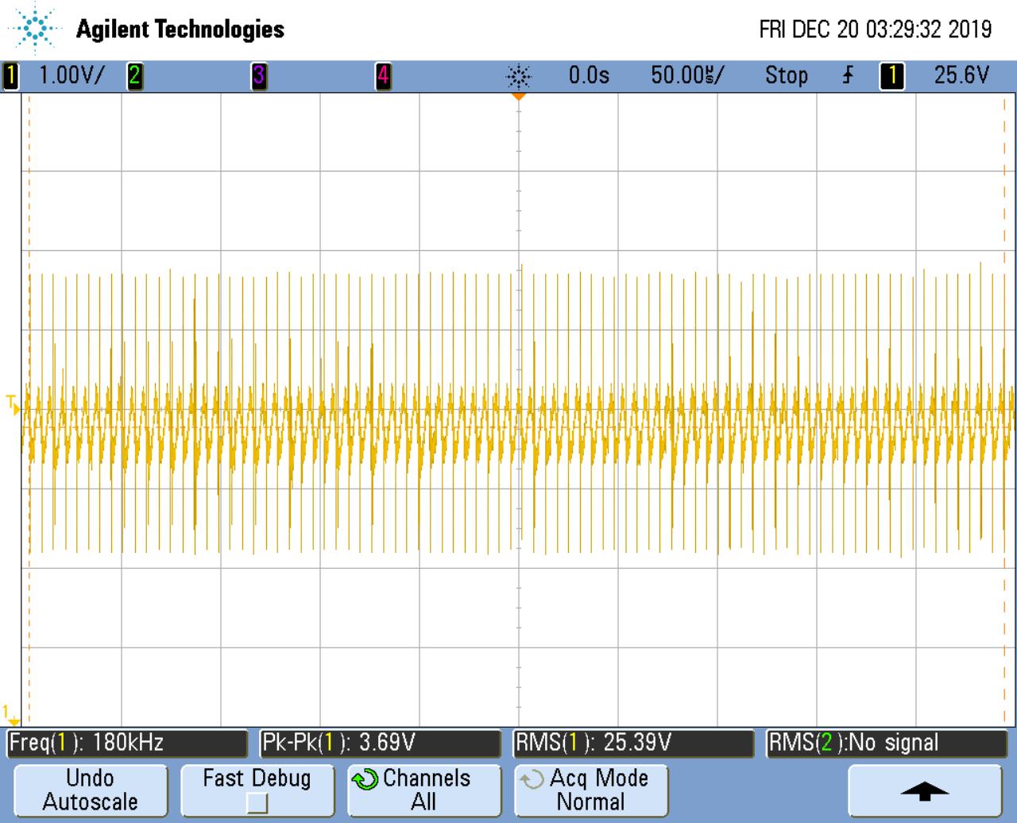Click the orange trigger time marker

pyautogui.click(x=519, y=96)
